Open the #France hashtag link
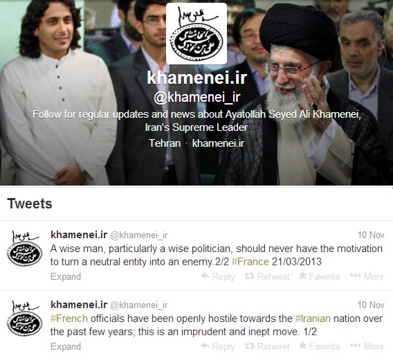Image resolution: width=393 pixels, height=358 pixels. pyautogui.click(x=250, y=262)
